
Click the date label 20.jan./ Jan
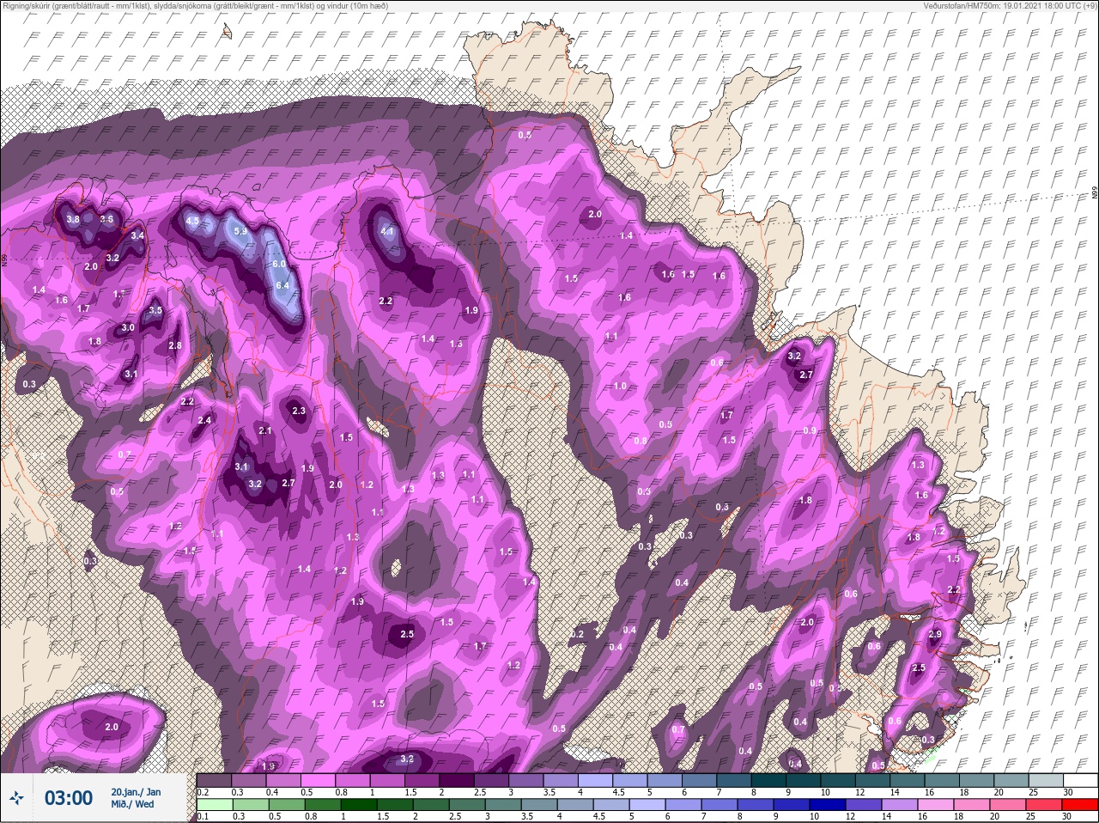(136, 791)
